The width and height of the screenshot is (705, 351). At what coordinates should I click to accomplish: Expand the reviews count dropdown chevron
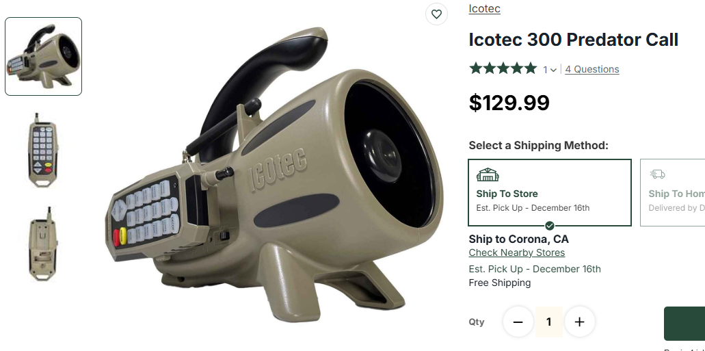553,70
